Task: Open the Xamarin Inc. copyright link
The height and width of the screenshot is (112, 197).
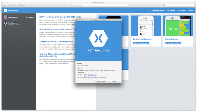Action: click(x=88, y=75)
